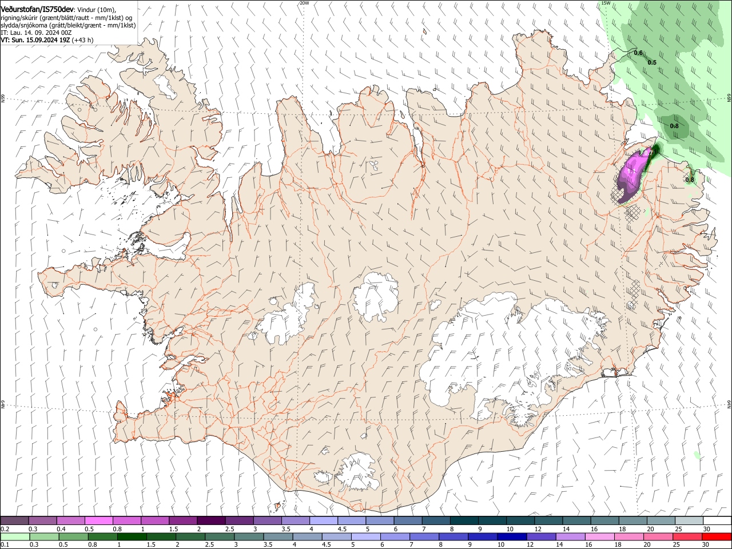Screen dimensions: 732x549
Task: Pick the navy blue 10–12 rain legend swatch
Action: pyautogui.click(x=511, y=537)
